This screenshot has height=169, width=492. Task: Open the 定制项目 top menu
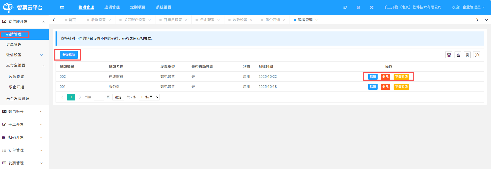click(138, 7)
